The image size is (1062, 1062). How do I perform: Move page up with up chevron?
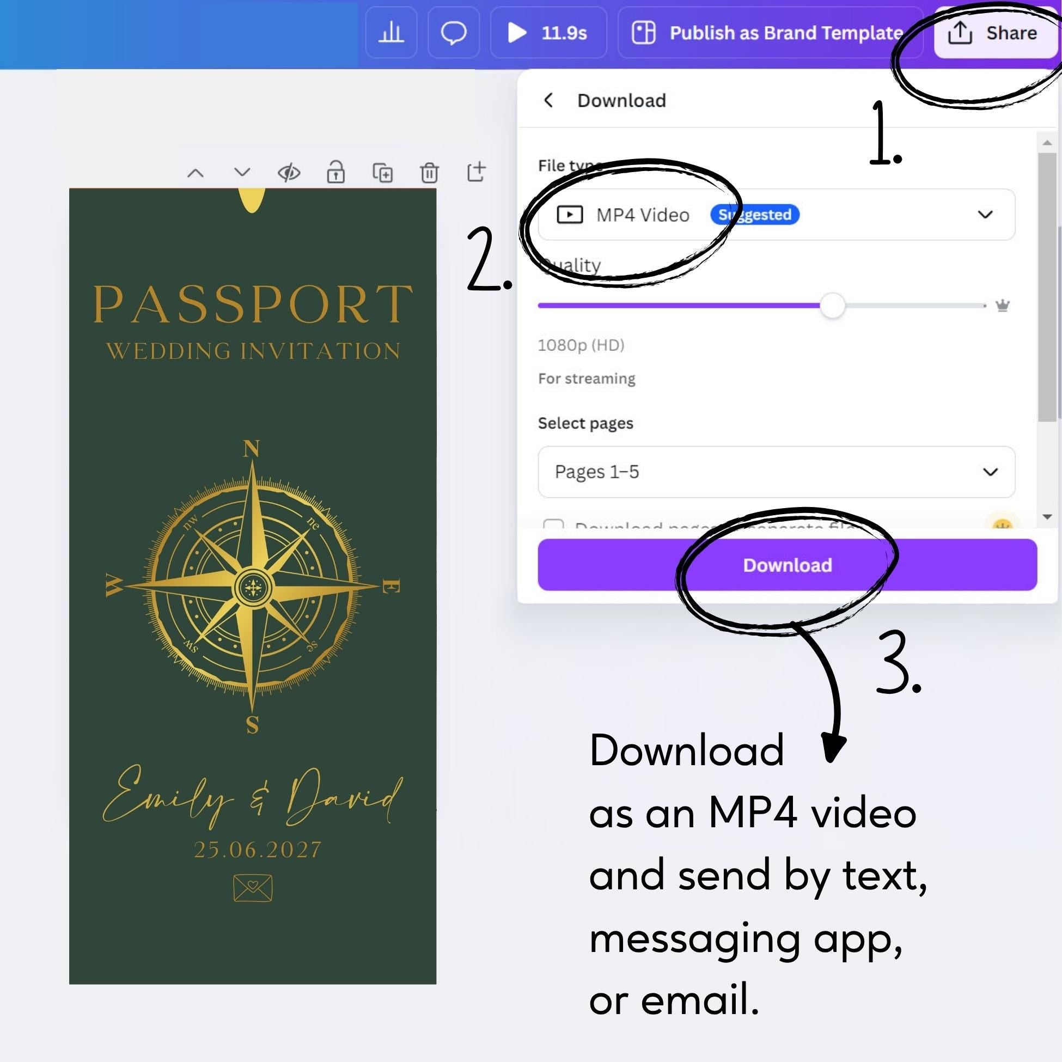tap(196, 173)
